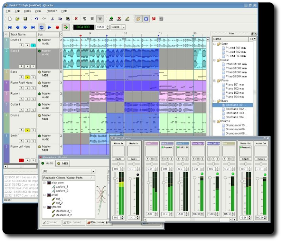The image size is (282, 242).
Task: Switch to the MIDI connections tab
Action: coord(63,163)
